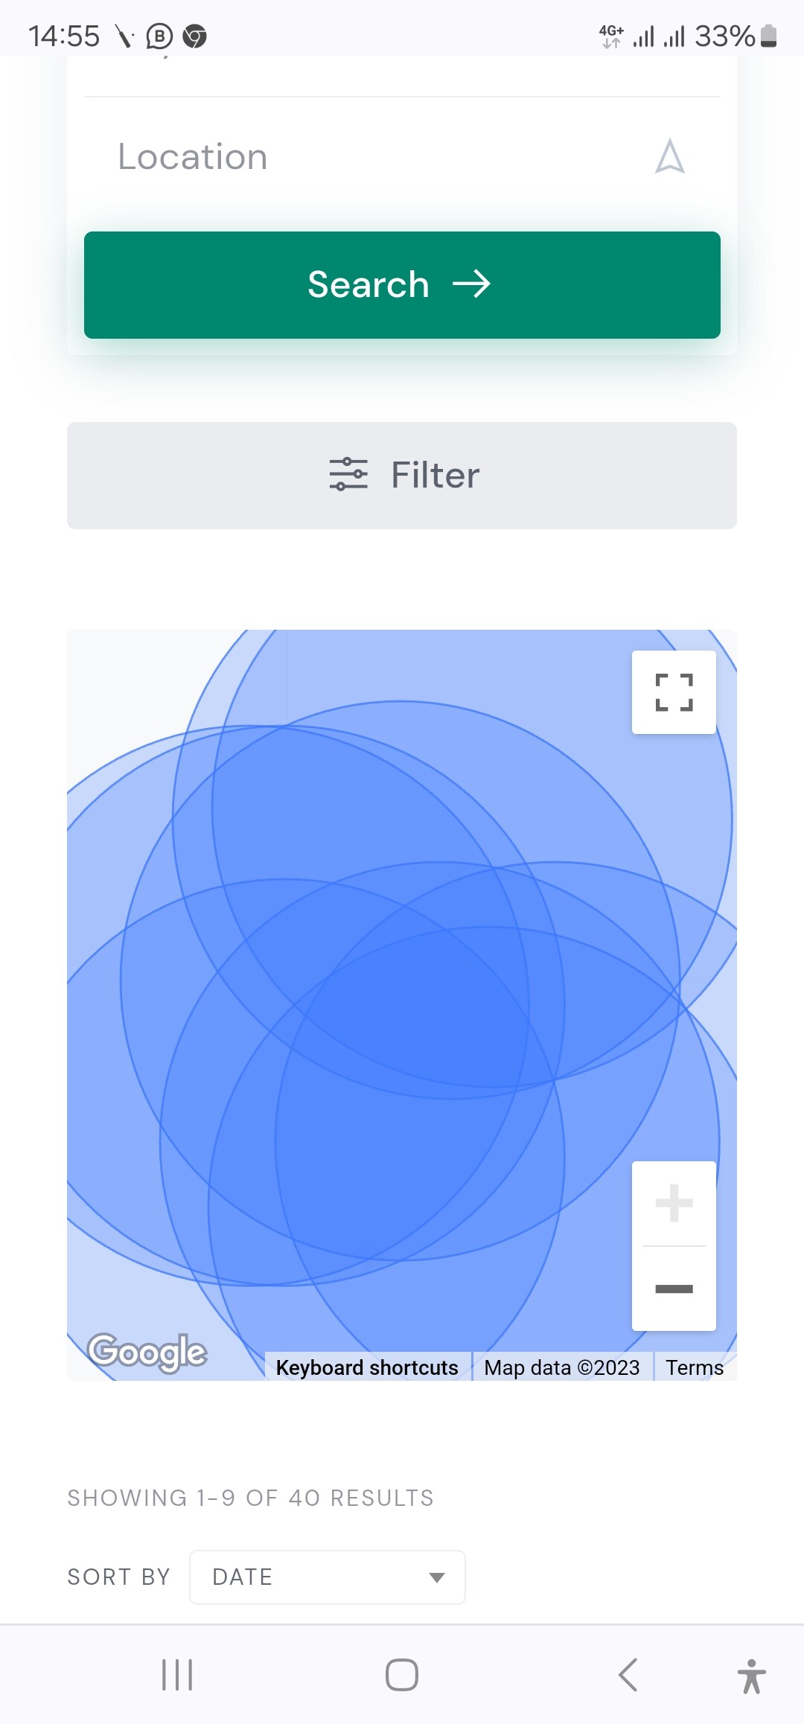Open the Google logo link on map
Image resolution: width=804 pixels, height=1724 pixels.
[x=147, y=1352]
